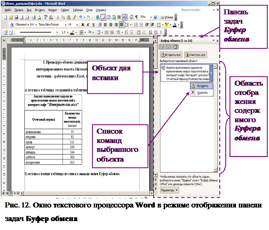Go to task pane Home icon
This screenshot has height=230, width=269.
tap(175, 47)
